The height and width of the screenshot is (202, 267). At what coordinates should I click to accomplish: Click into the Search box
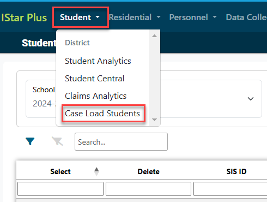[x=121, y=142]
